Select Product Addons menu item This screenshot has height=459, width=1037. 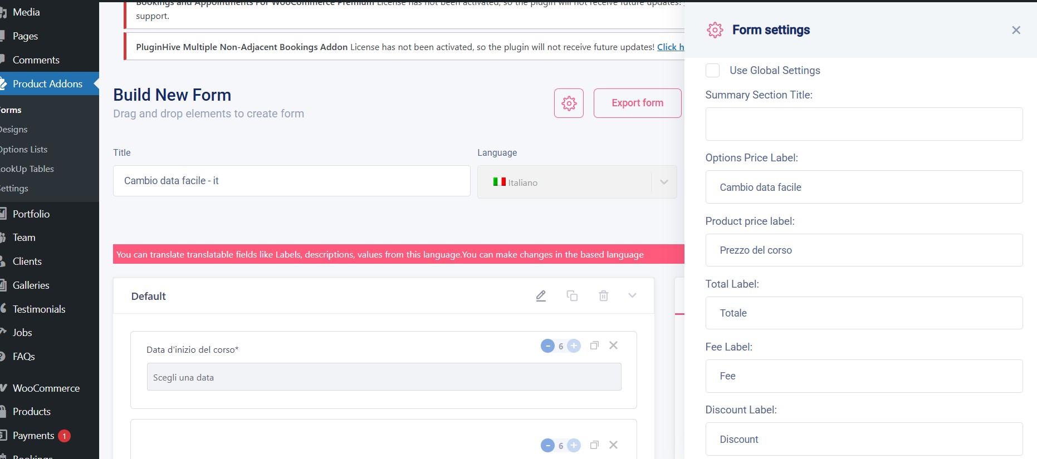click(x=50, y=84)
